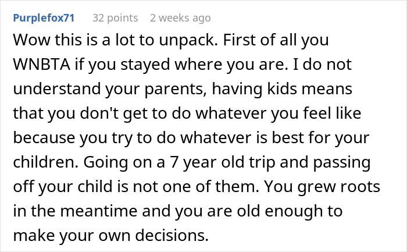
Task: Click the 2 weeks ago timestamp
Action: (180, 17)
